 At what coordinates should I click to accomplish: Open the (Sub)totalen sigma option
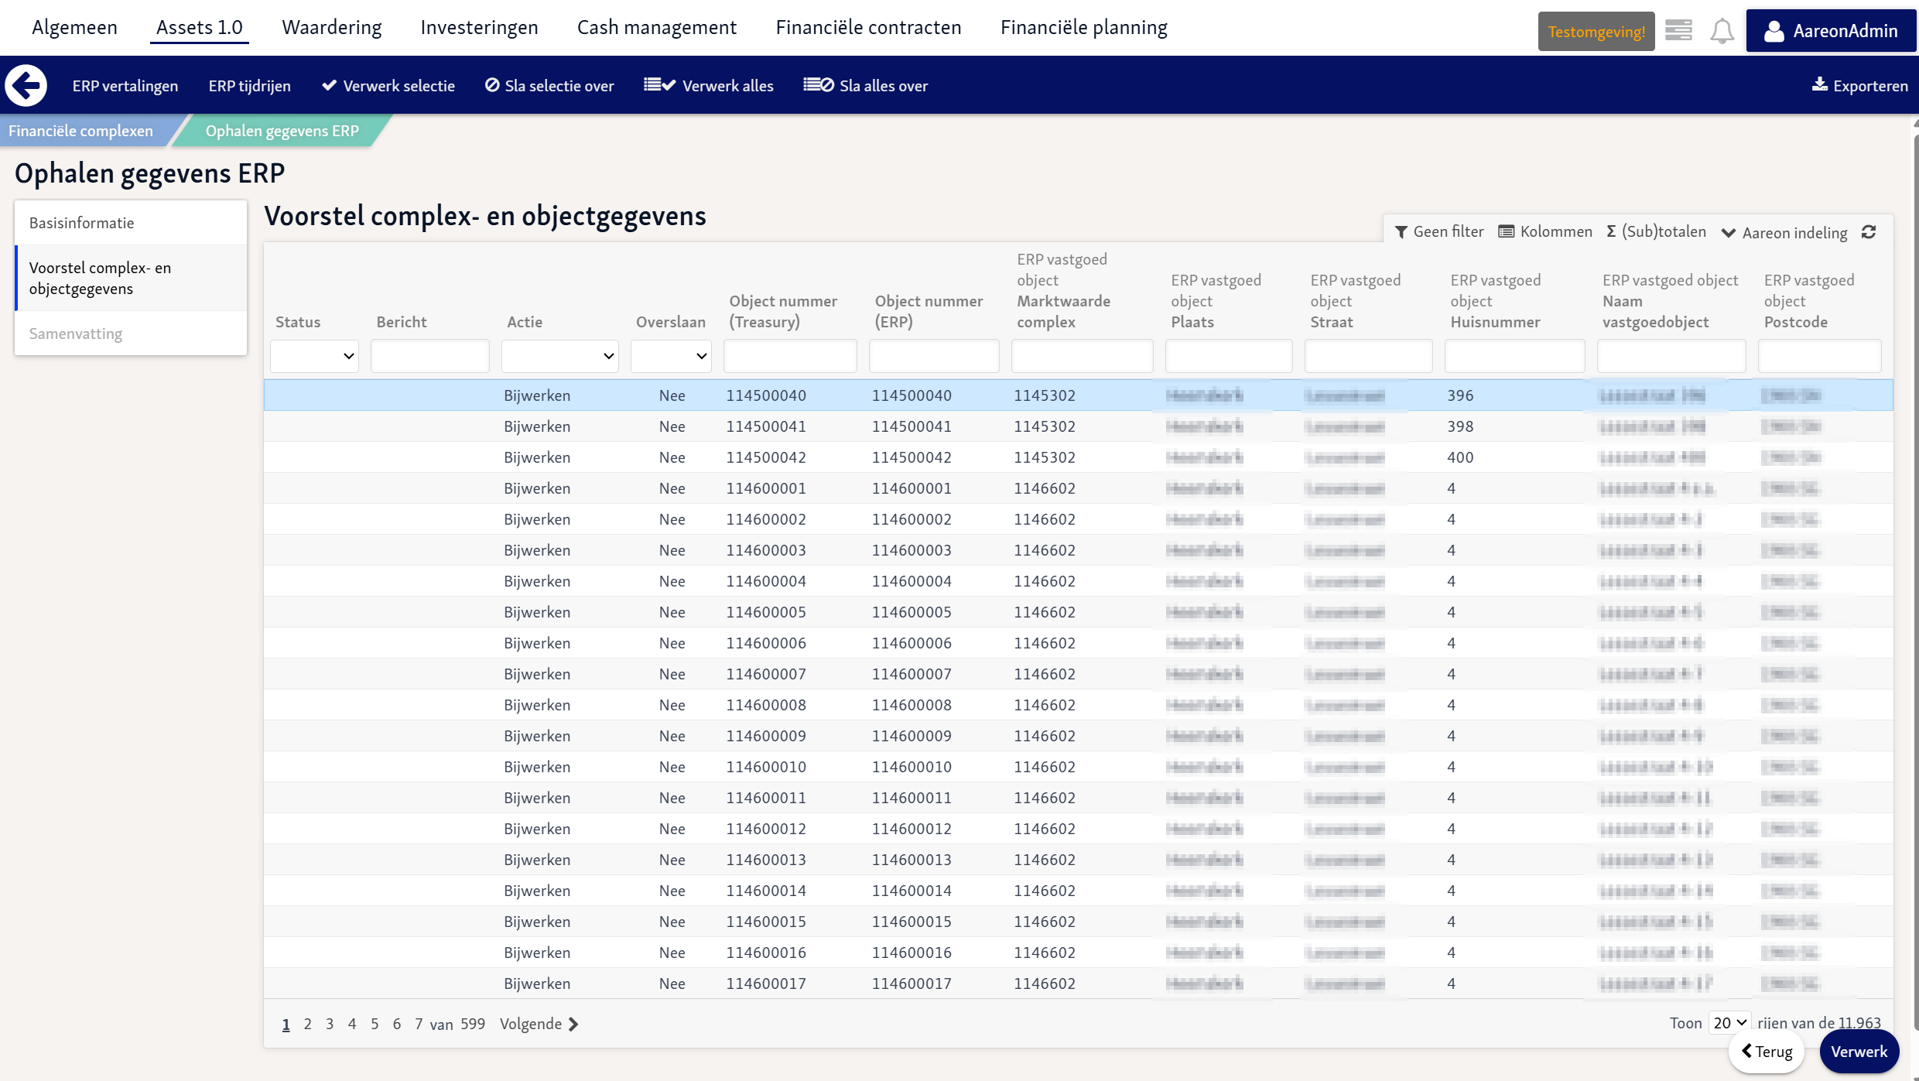click(x=1656, y=231)
